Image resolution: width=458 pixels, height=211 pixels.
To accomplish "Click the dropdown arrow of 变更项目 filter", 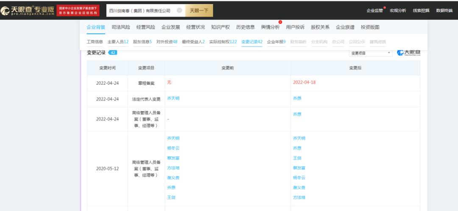I will 389,53.
